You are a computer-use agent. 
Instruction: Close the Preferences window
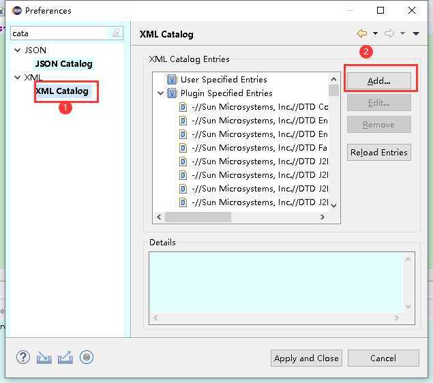coord(412,10)
